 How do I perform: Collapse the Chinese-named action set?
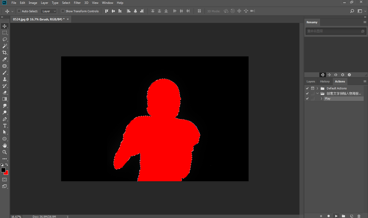click(x=317, y=93)
